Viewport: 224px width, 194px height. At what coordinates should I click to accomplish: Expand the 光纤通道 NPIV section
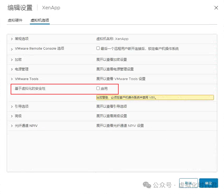(12, 126)
